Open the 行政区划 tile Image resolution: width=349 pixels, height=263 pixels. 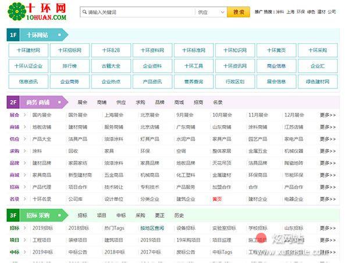click(235, 81)
